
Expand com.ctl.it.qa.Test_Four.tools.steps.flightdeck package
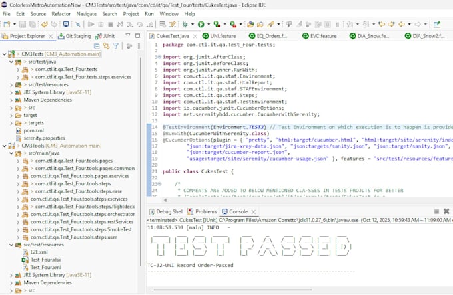[x=18, y=207]
